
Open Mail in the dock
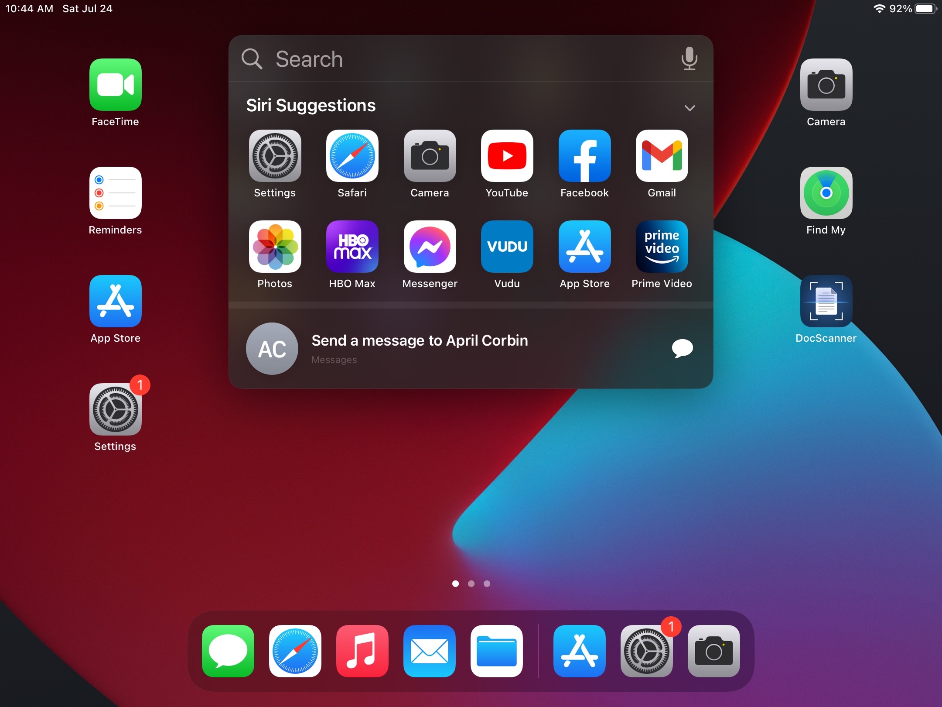pos(429,651)
